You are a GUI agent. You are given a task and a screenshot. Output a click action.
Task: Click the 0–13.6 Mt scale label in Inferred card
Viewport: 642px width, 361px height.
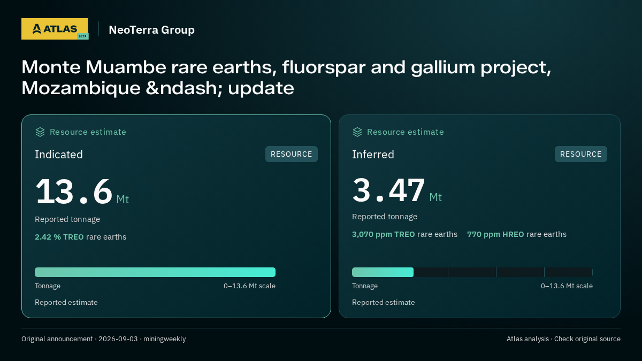point(567,286)
